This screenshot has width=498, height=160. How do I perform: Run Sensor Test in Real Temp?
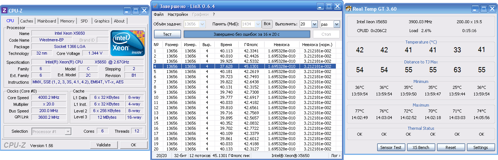tap(391, 147)
